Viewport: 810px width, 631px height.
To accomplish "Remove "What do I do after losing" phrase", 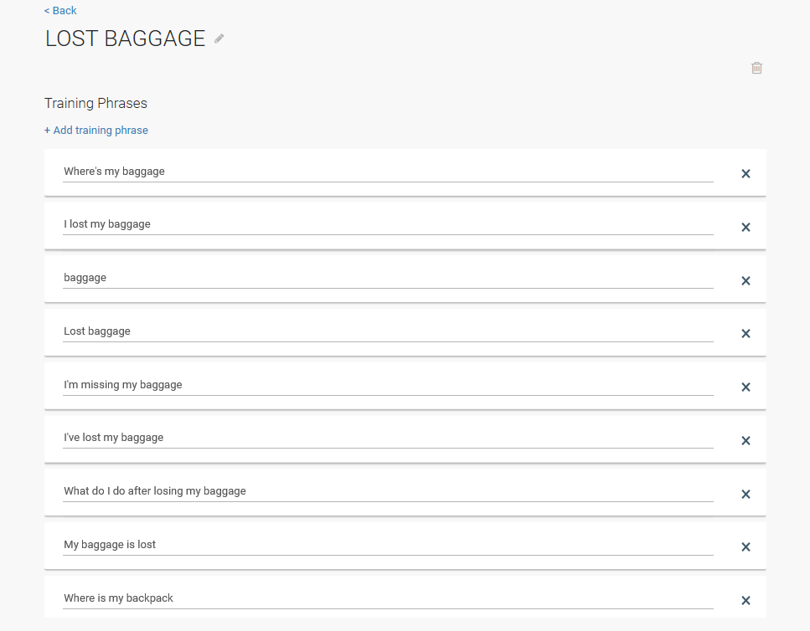I will click(746, 495).
